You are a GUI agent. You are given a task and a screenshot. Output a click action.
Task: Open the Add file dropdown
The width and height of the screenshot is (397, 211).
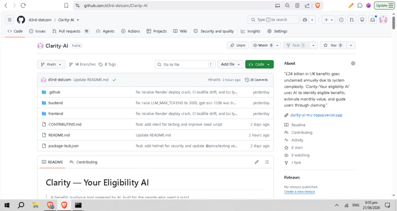pyautogui.click(x=231, y=64)
